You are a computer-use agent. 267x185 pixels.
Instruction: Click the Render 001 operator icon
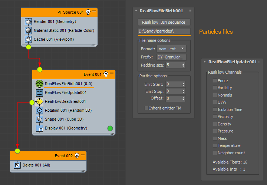[x=28, y=21]
